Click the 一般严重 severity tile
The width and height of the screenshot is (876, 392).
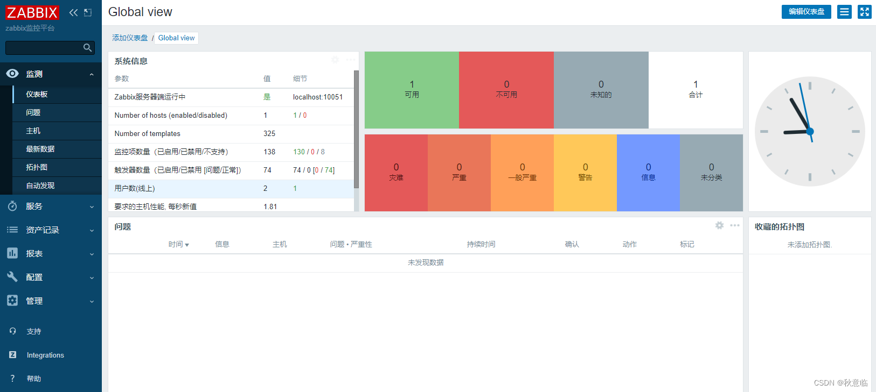pyautogui.click(x=522, y=173)
